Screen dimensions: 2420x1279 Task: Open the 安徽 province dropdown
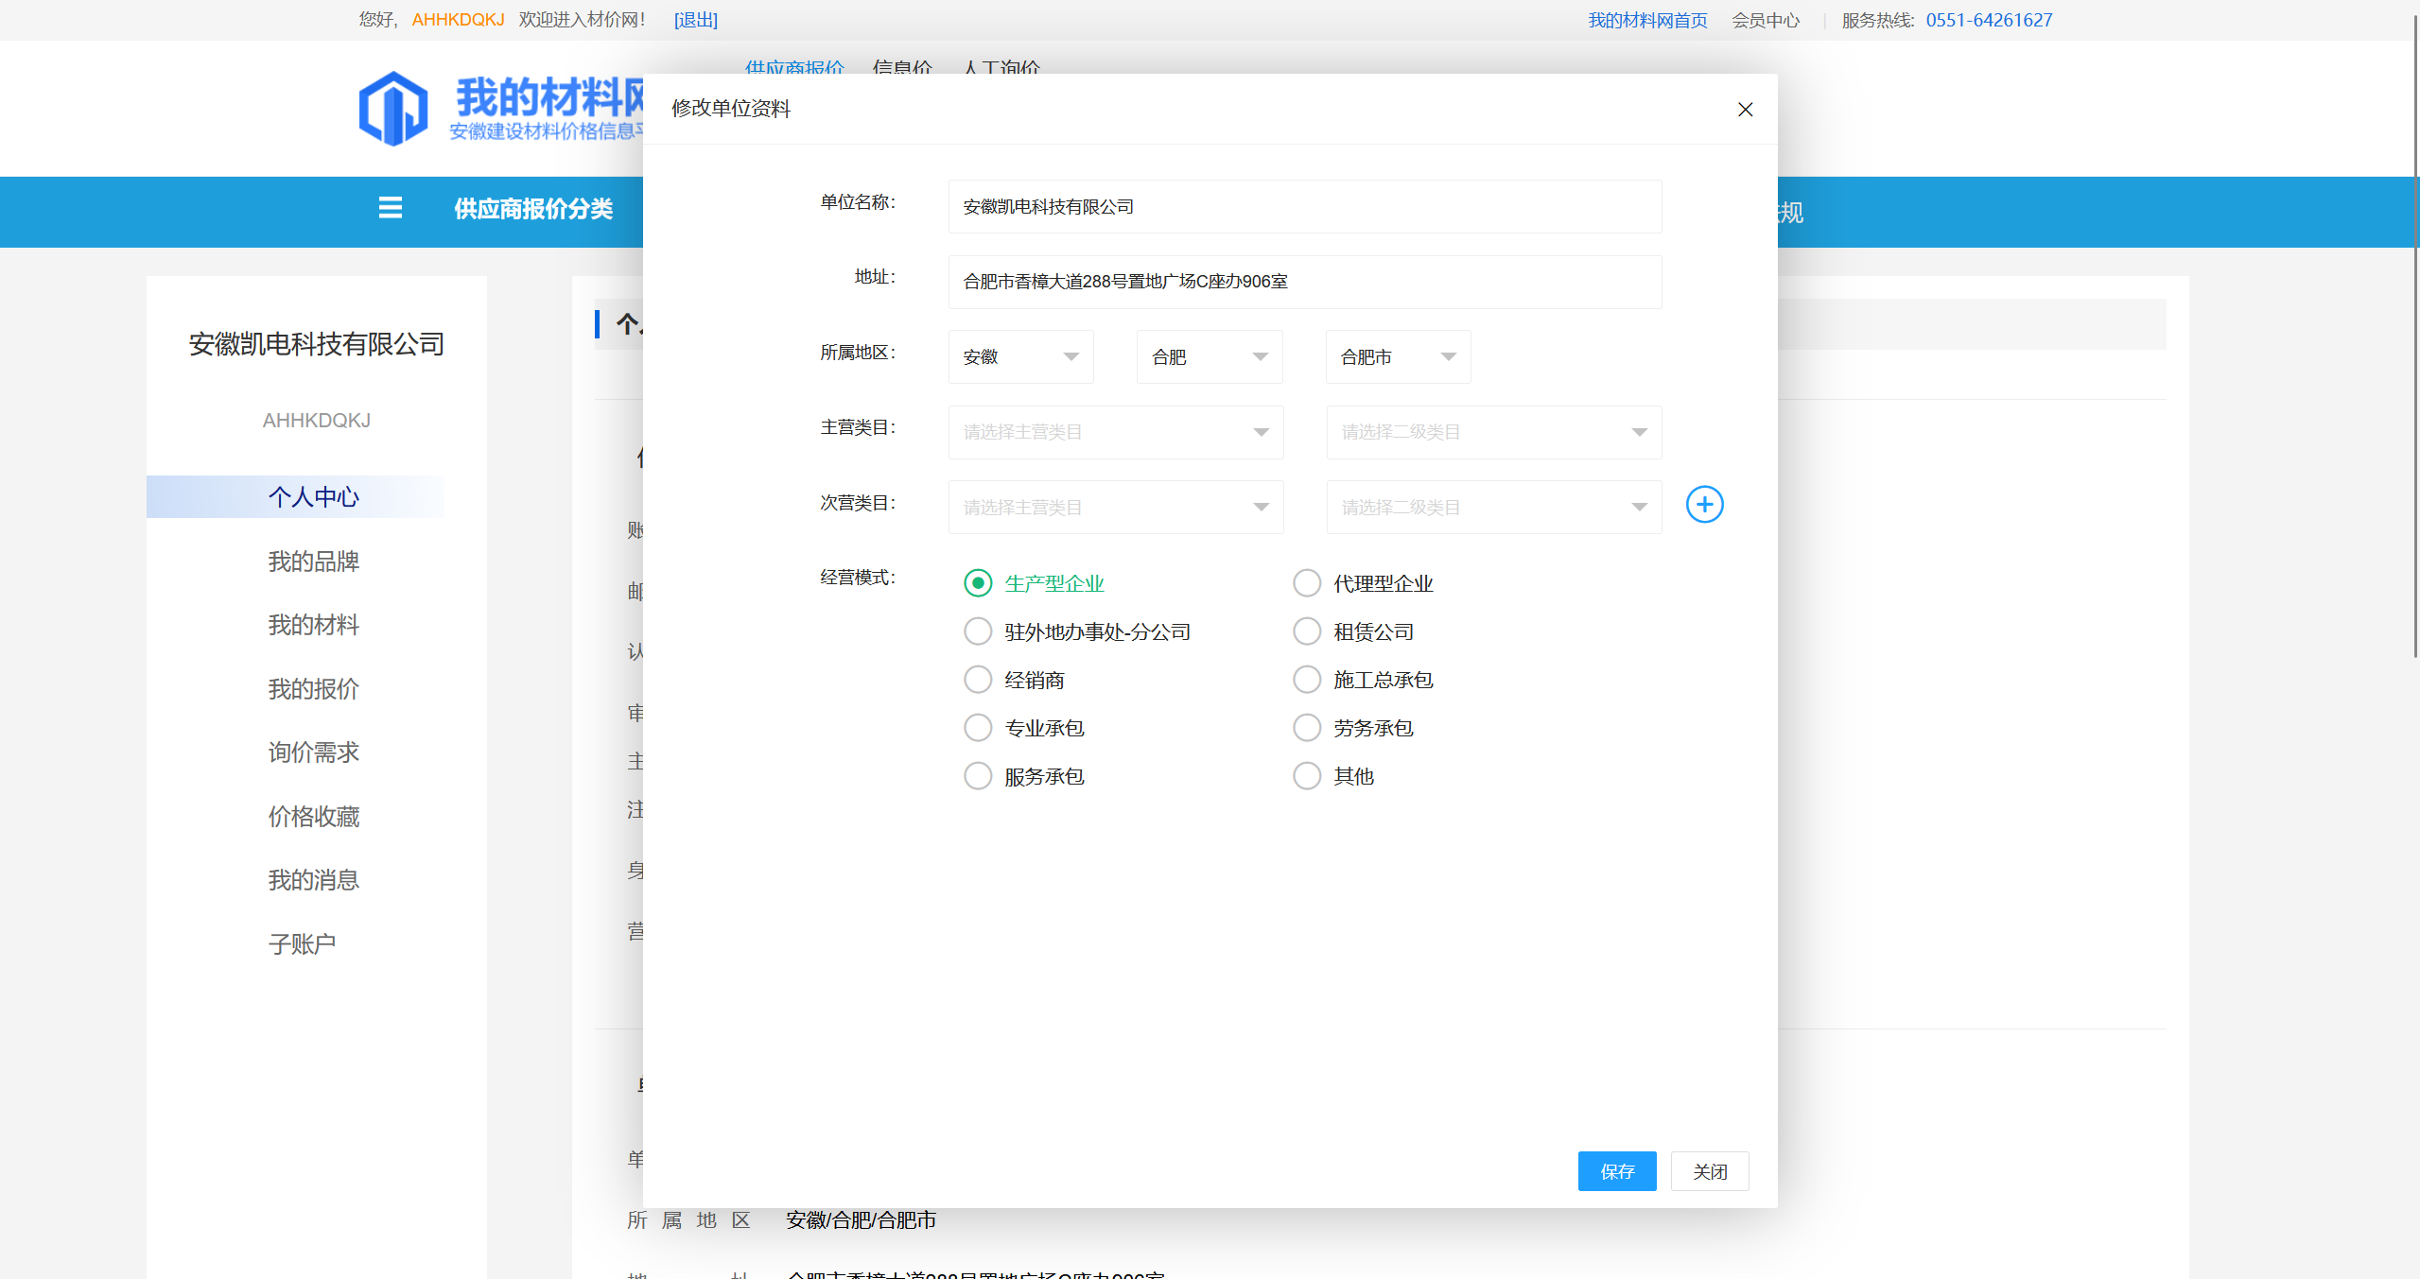[x=1020, y=357]
